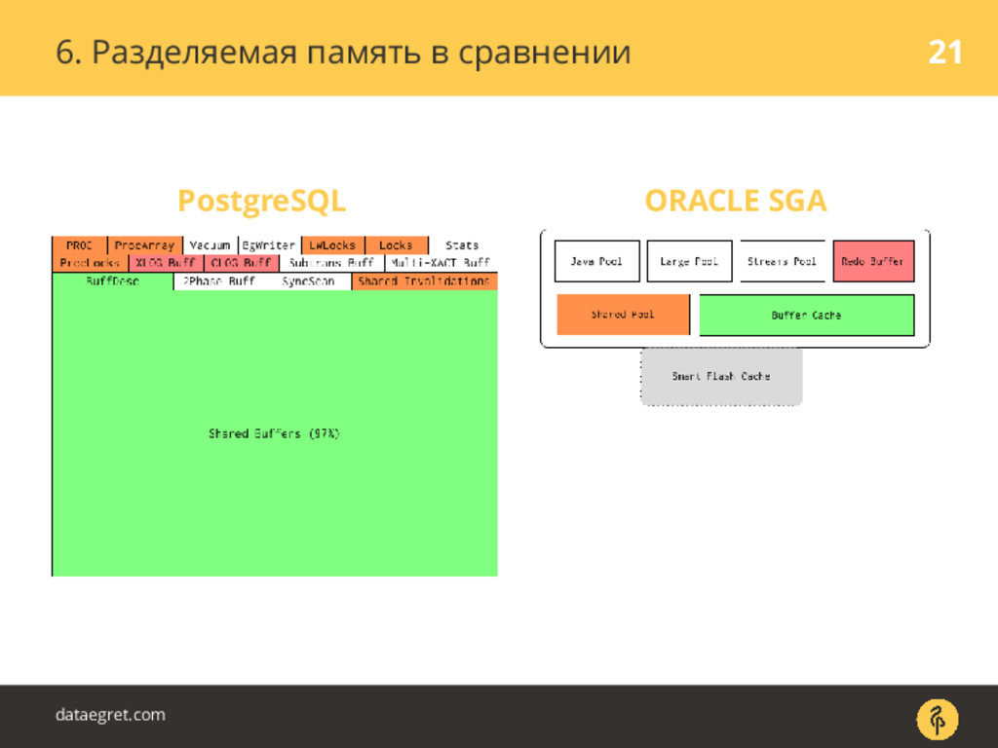This screenshot has height=748, width=998.
Task: Click the PostgreSQL heading
Action: (x=261, y=201)
